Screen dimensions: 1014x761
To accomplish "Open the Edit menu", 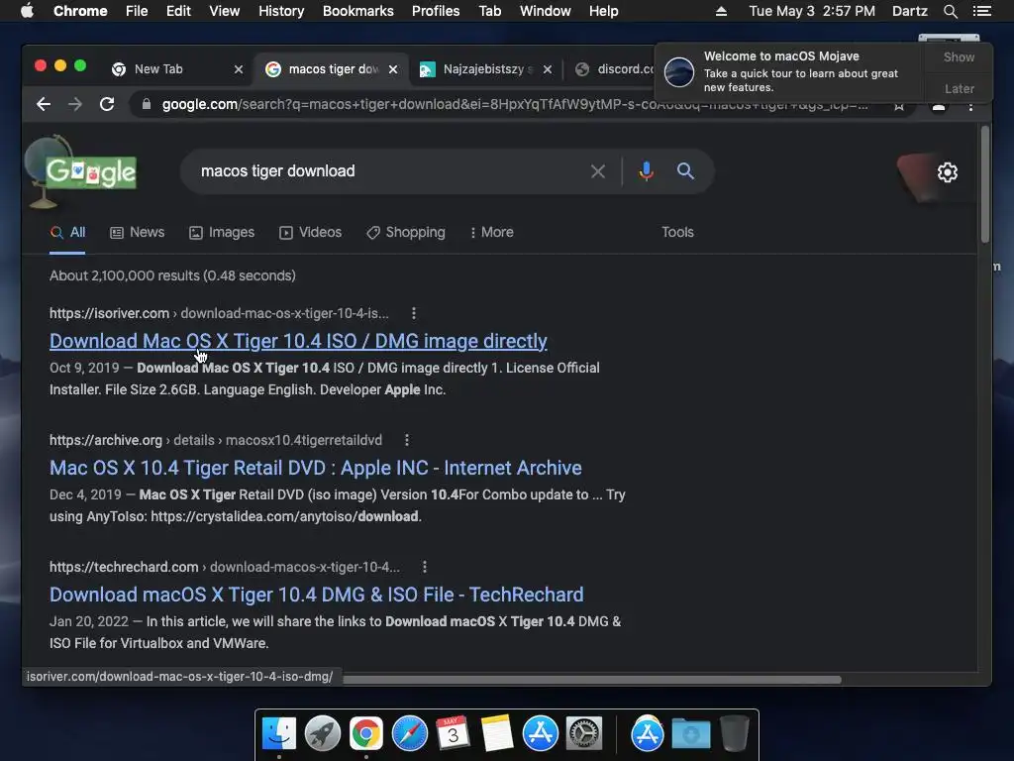I will click(178, 11).
